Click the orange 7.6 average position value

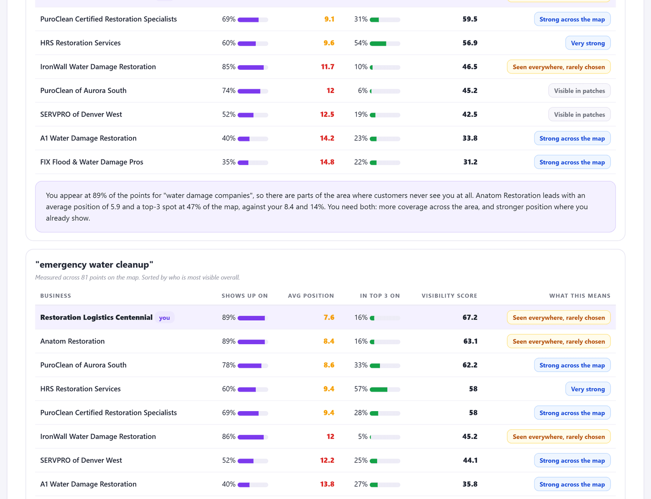coord(329,317)
